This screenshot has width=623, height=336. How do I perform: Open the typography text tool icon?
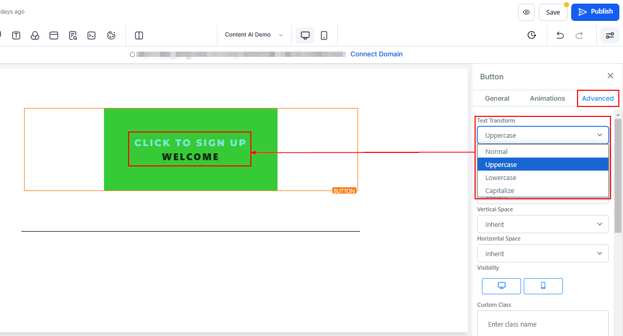tap(16, 35)
